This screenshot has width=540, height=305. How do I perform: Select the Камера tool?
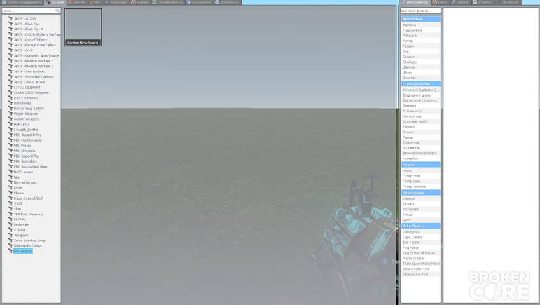tap(420, 199)
